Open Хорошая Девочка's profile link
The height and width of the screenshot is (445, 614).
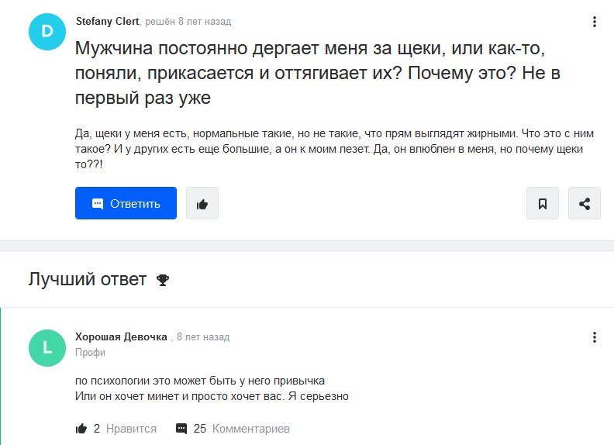(121, 337)
